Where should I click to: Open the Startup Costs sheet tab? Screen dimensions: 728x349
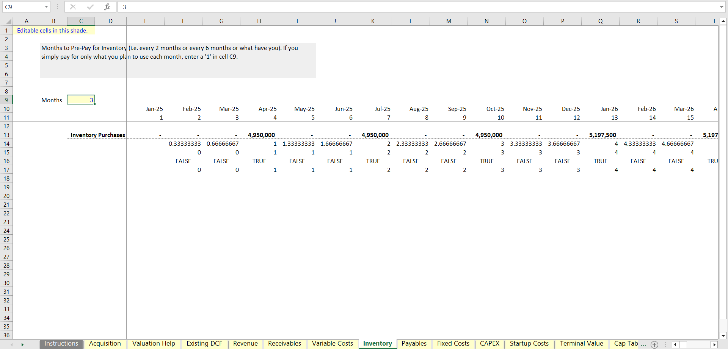tap(529, 344)
